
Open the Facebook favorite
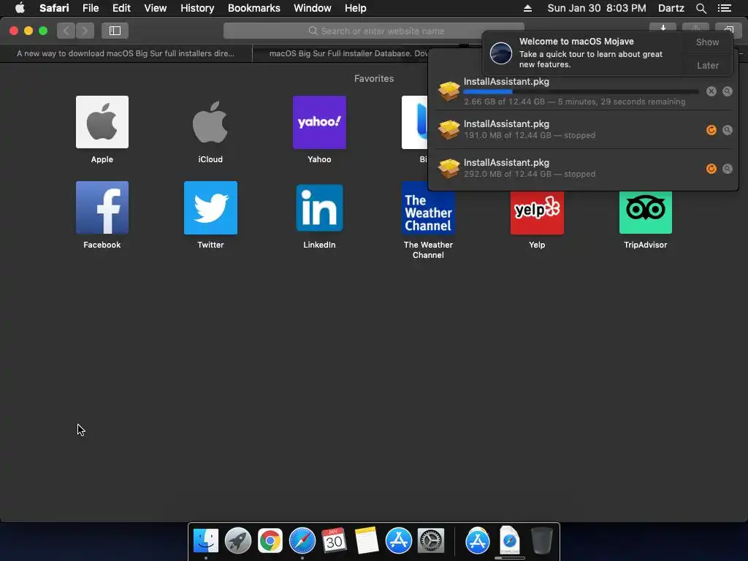click(x=102, y=207)
